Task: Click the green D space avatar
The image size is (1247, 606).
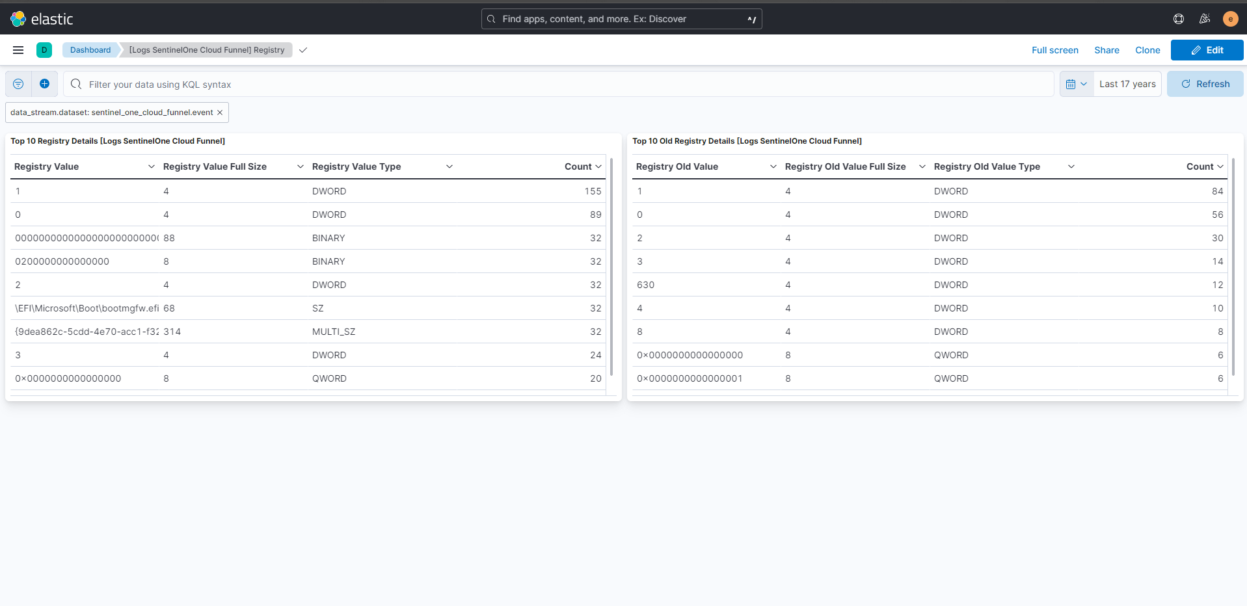Action: coord(44,50)
